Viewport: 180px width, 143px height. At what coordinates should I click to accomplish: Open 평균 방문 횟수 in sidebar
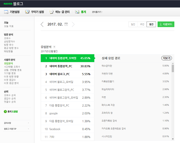(11, 48)
